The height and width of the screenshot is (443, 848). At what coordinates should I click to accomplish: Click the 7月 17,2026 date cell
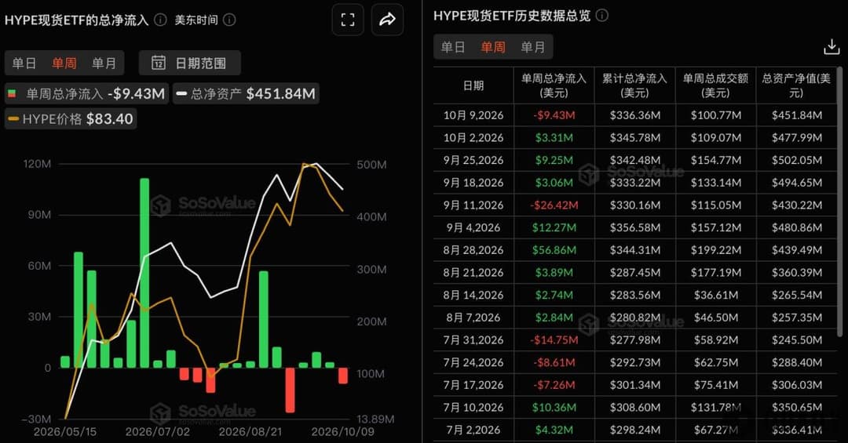coord(473,385)
